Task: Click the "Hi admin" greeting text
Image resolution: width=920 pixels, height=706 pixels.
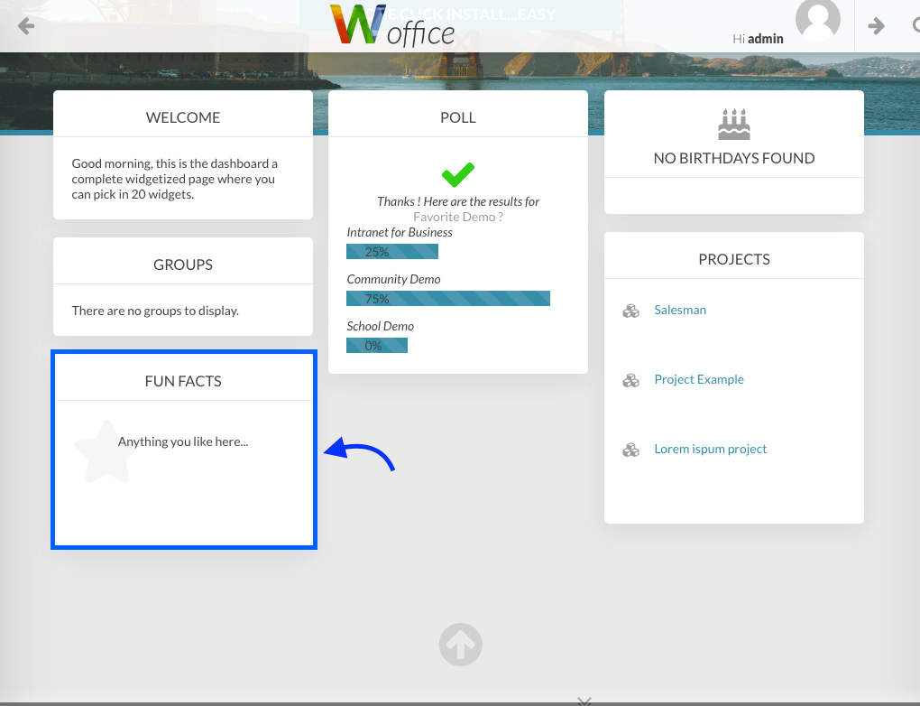Action: (x=758, y=39)
